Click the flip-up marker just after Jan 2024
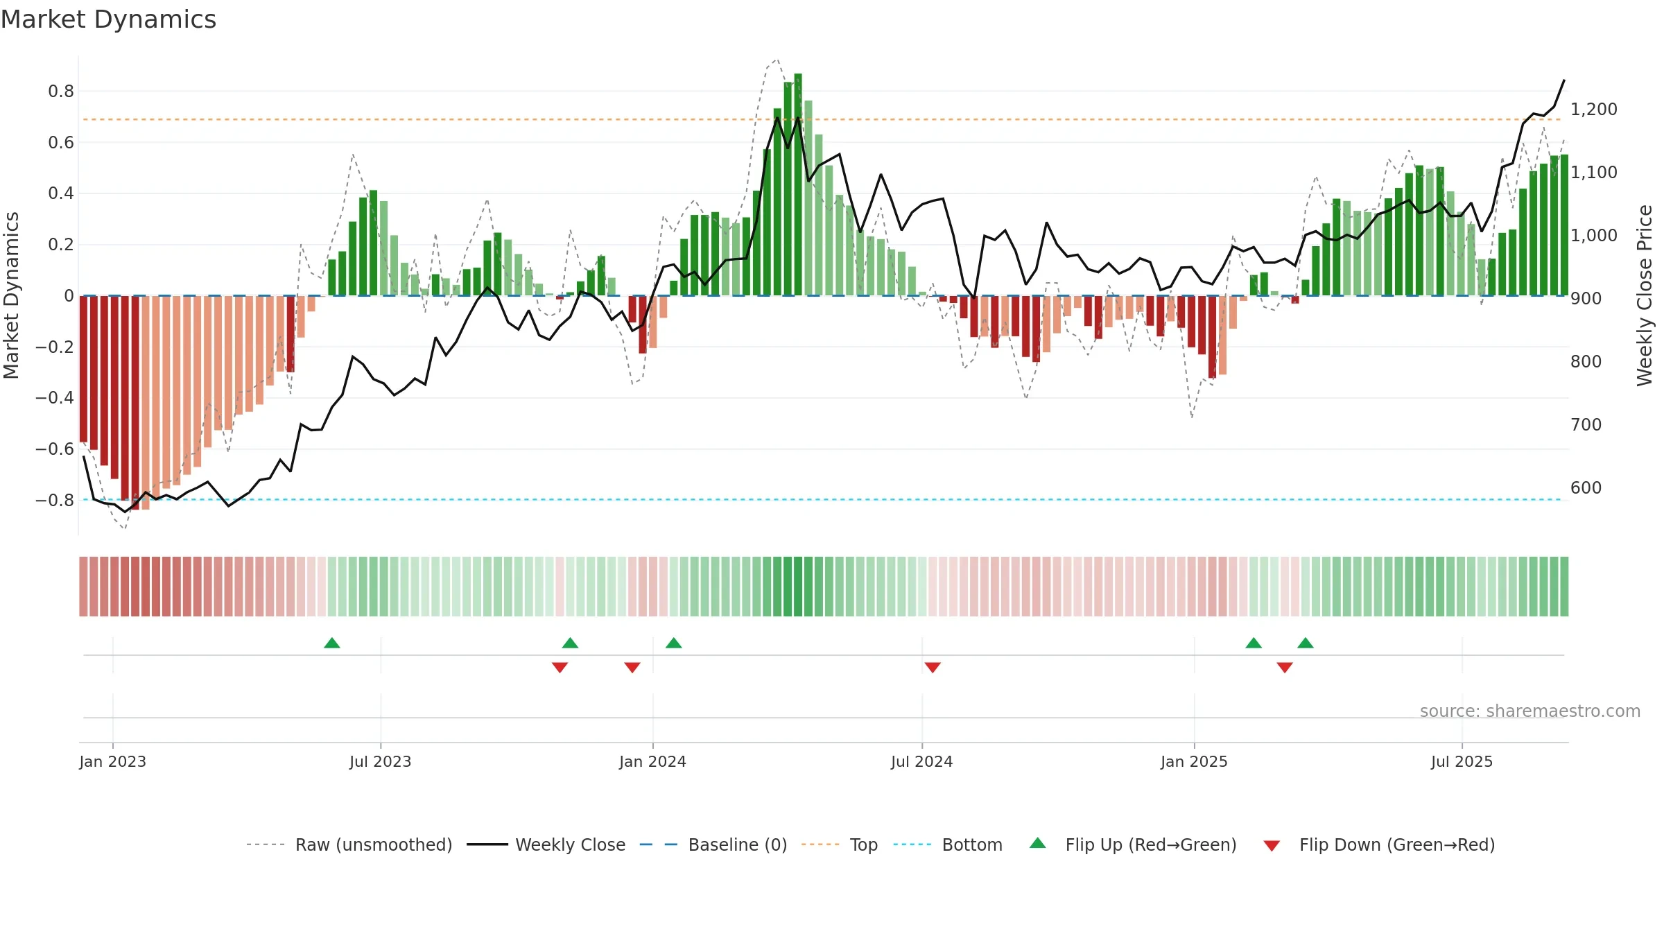The width and height of the screenshot is (1664, 936). coord(674,643)
